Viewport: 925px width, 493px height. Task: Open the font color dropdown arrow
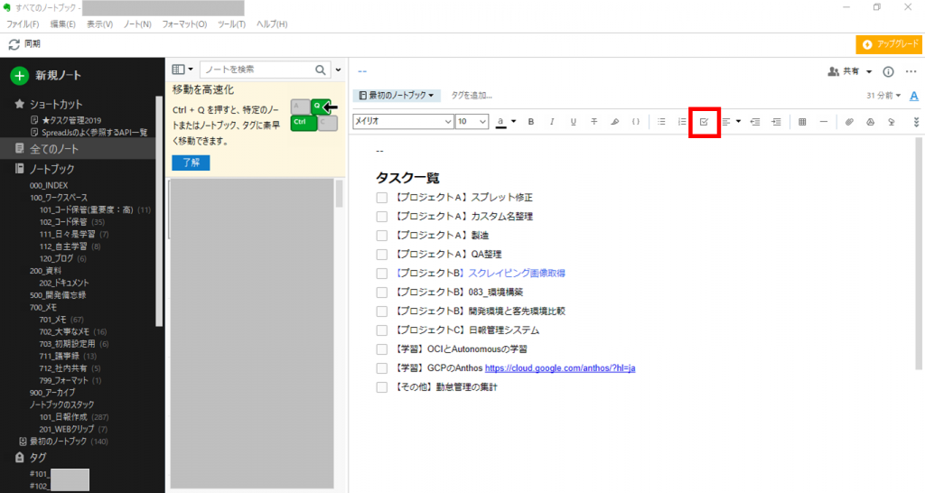click(x=514, y=122)
